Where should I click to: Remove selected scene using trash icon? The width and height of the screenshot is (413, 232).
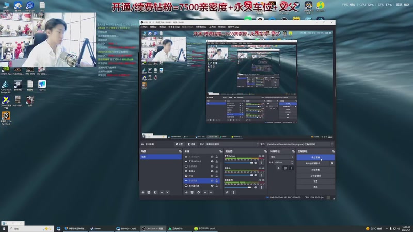click(149, 192)
